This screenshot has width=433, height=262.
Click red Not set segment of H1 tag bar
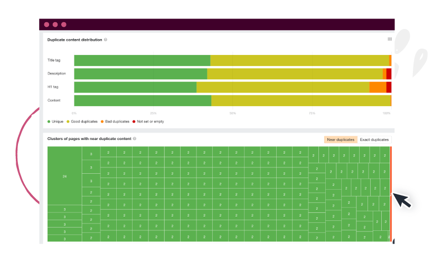[x=389, y=87]
